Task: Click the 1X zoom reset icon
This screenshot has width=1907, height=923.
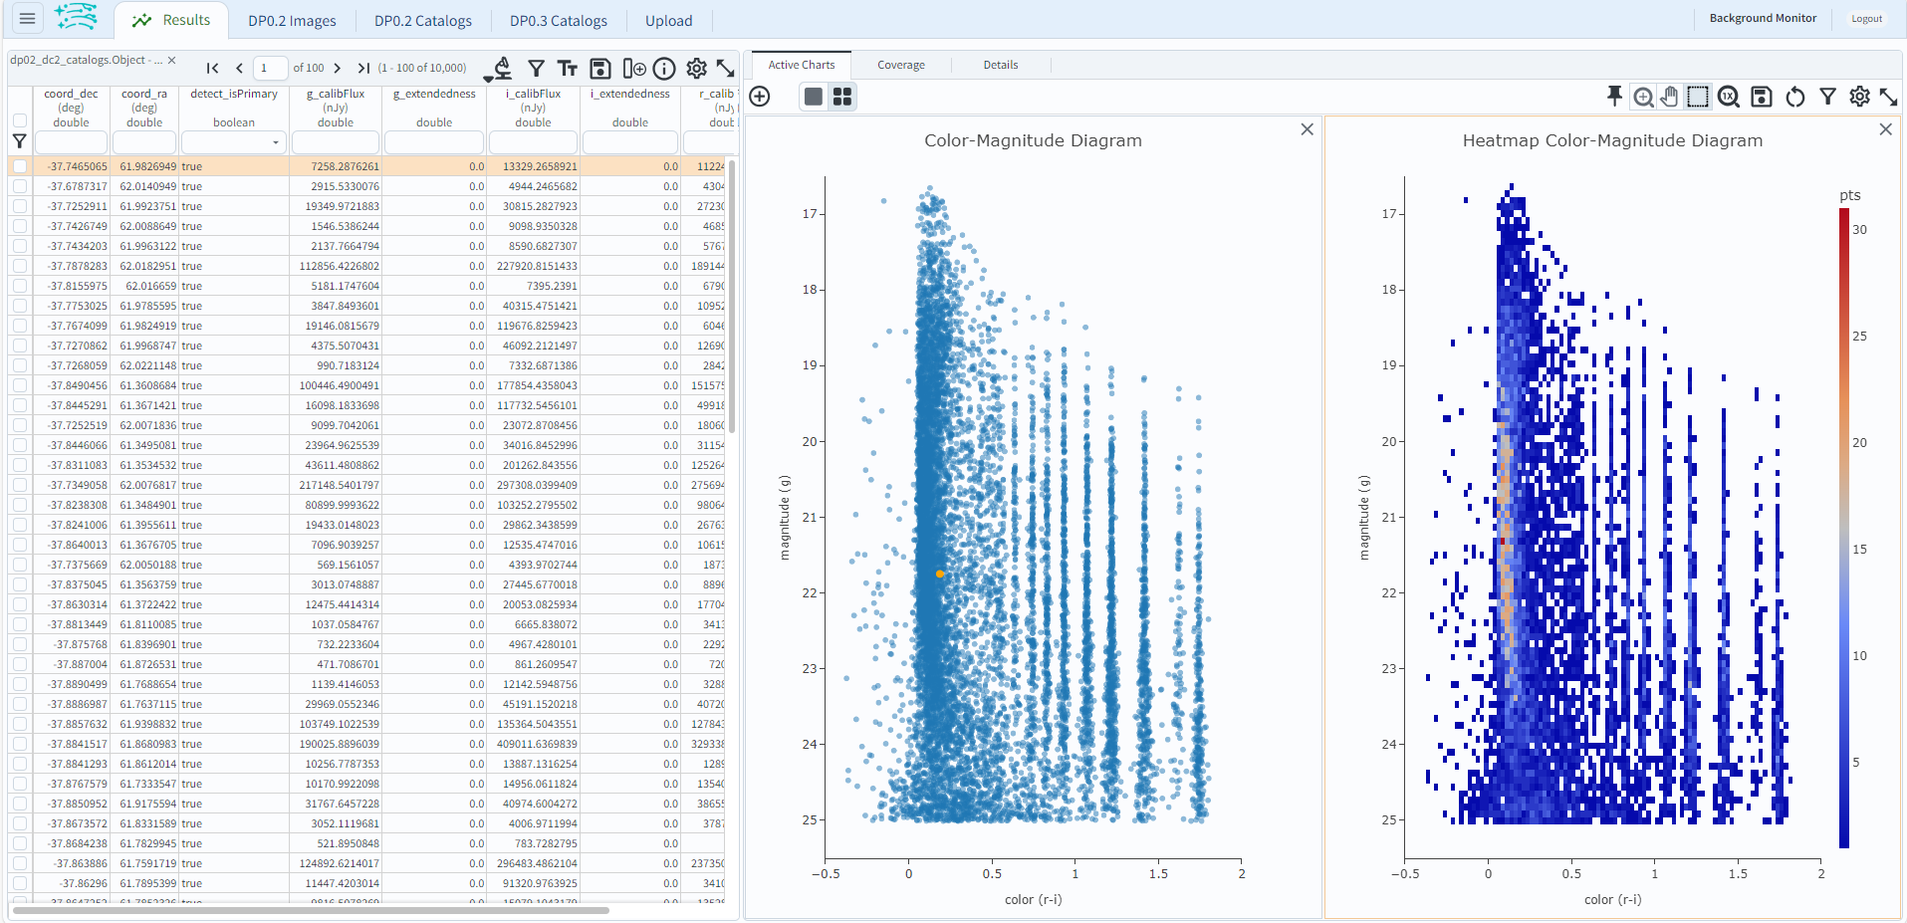Action: [x=1730, y=97]
